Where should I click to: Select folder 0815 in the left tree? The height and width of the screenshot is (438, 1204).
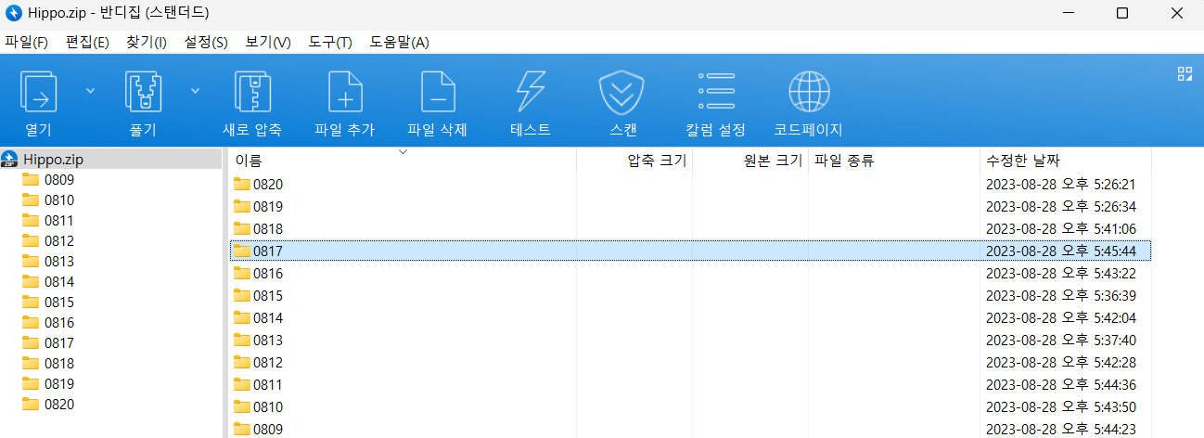coord(58,303)
